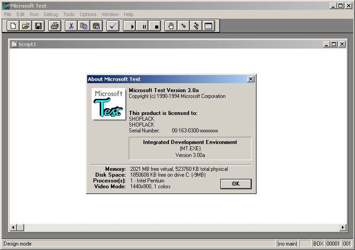
Task: Click the video mode '1440x900, 1 colors'
Action: click(x=150, y=186)
